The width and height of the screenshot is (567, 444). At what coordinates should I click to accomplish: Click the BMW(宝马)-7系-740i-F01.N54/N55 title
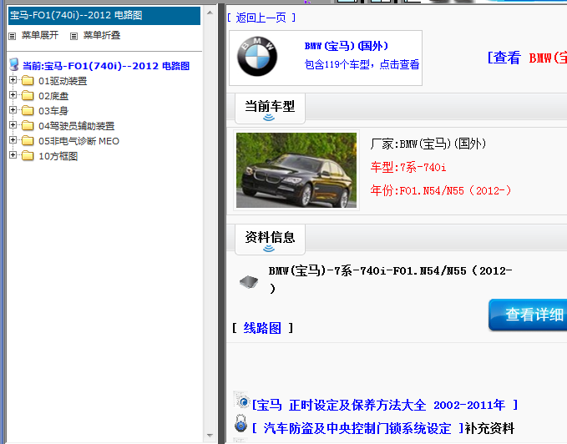(x=390, y=280)
